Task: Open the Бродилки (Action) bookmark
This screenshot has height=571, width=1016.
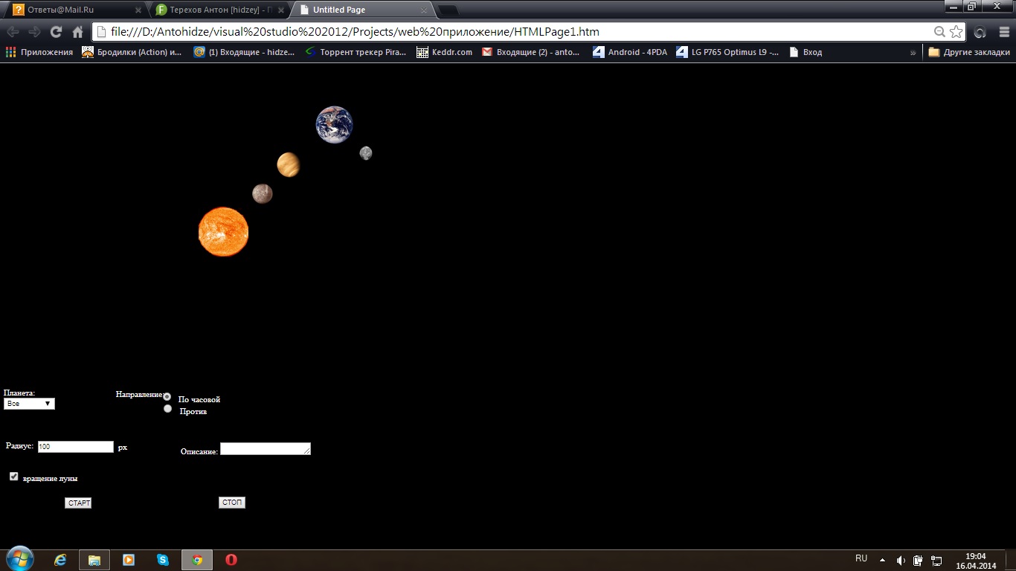Action: click(x=132, y=52)
